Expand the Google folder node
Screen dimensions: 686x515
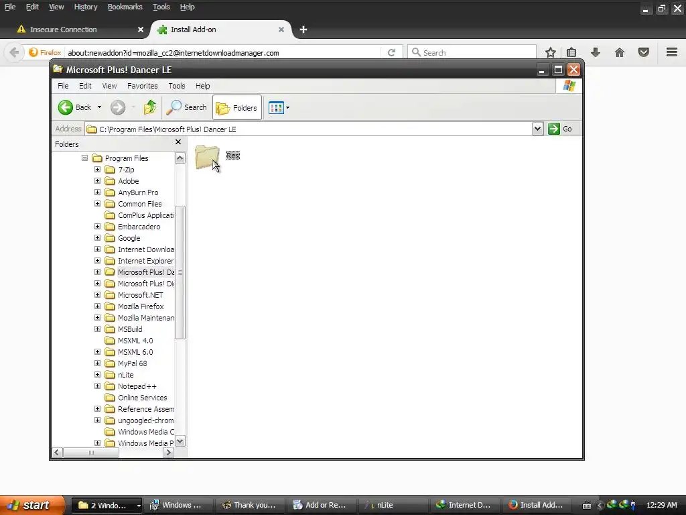pyautogui.click(x=98, y=238)
